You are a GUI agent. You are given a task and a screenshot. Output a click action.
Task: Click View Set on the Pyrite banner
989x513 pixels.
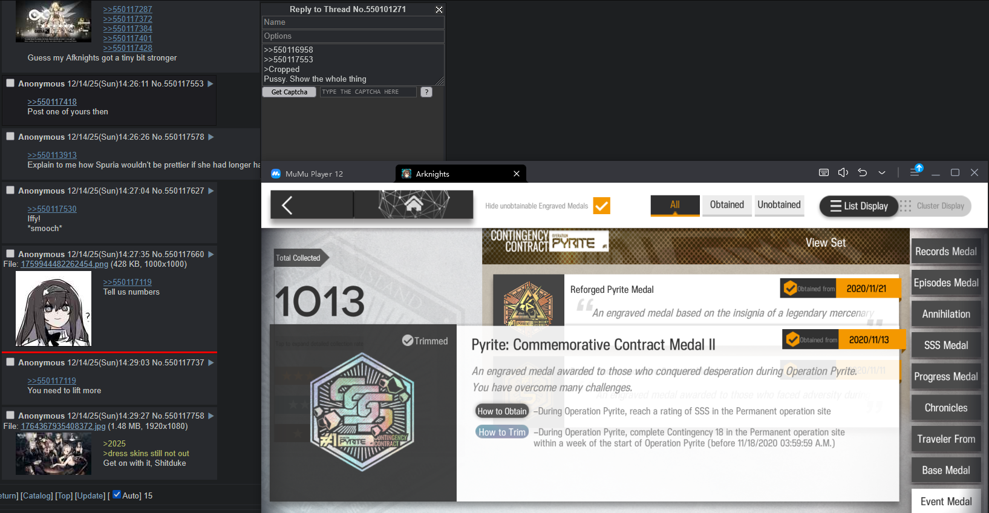click(x=826, y=243)
